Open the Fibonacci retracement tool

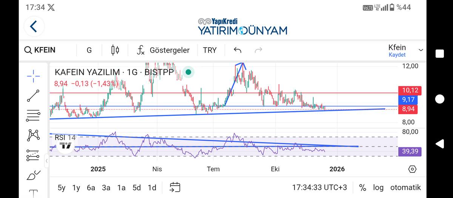(x=33, y=115)
